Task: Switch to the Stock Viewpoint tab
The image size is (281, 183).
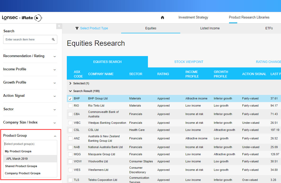Action: point(188,62)
